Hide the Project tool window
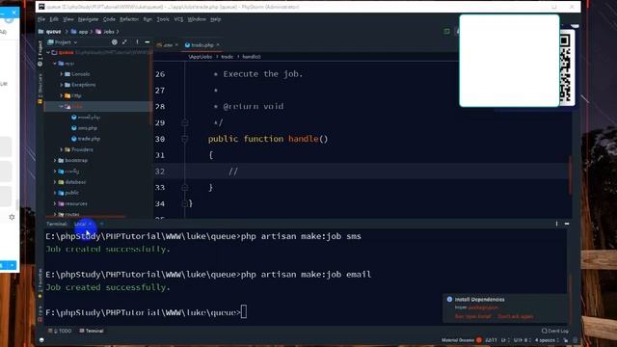Screen dimensions: 617x347 pos(148,42)
